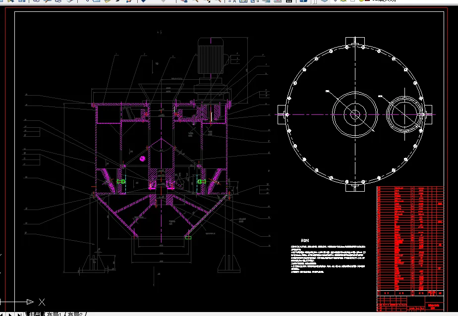Click the next-tab scroll arrow
This screenshot has height=316, width=458.
(10, 314)
